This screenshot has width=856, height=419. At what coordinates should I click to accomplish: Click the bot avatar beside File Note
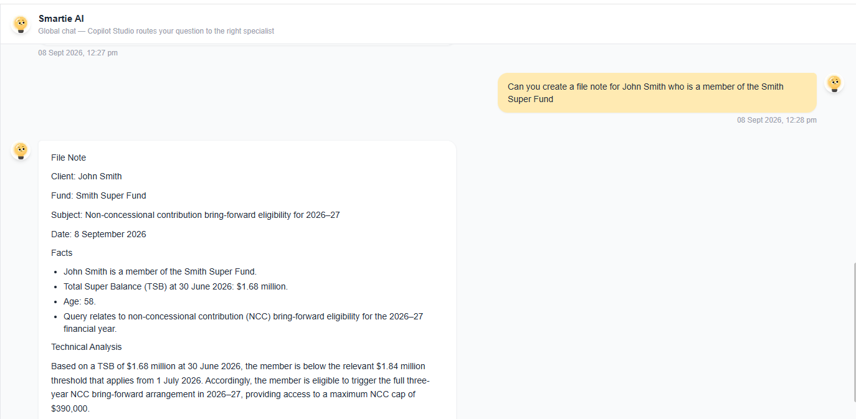21,151
